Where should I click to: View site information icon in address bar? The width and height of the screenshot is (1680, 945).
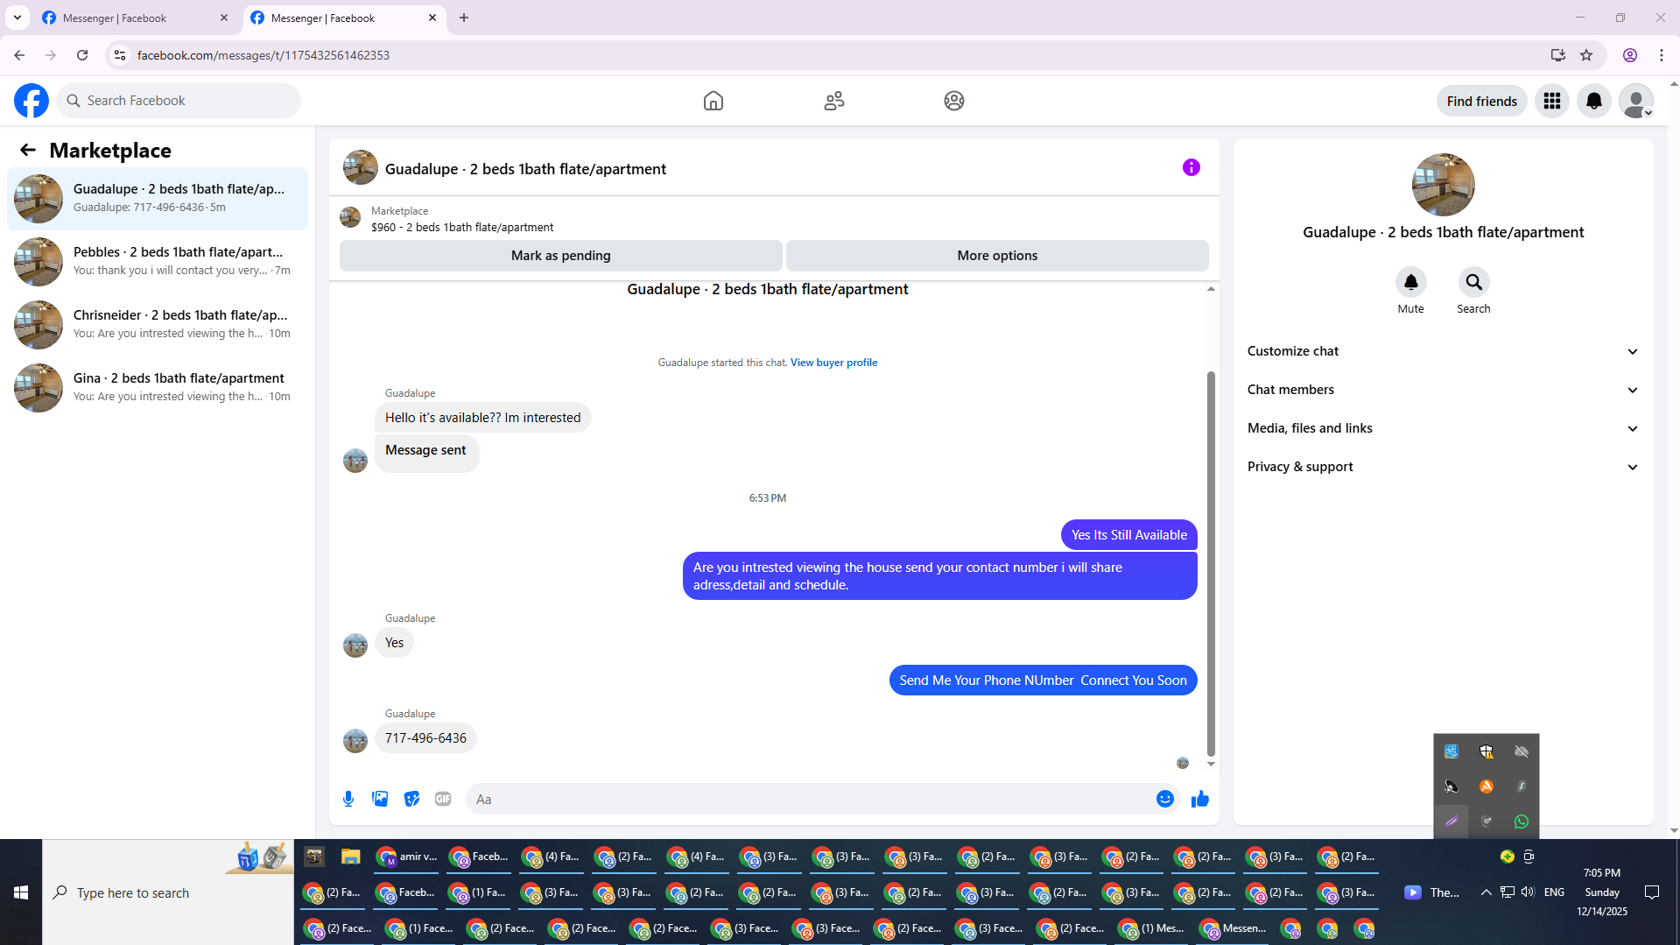click(120, 55)
